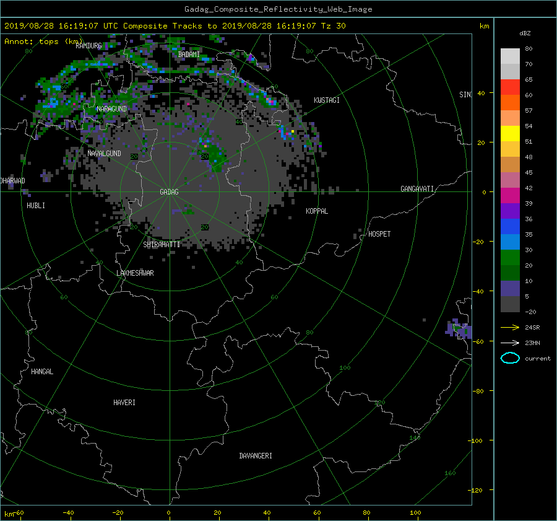The width and height of the screenshot is (557, 521).
Task: Click the RAMDURG town label
Action: (x=89, y=46)
